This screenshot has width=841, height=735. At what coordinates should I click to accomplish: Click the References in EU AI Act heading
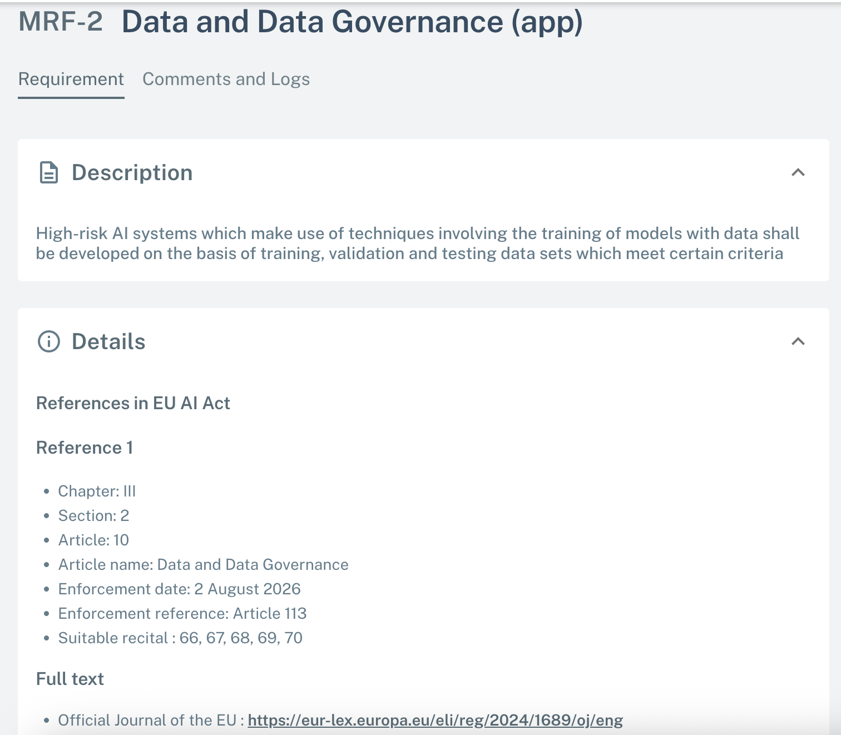point(133,403)
